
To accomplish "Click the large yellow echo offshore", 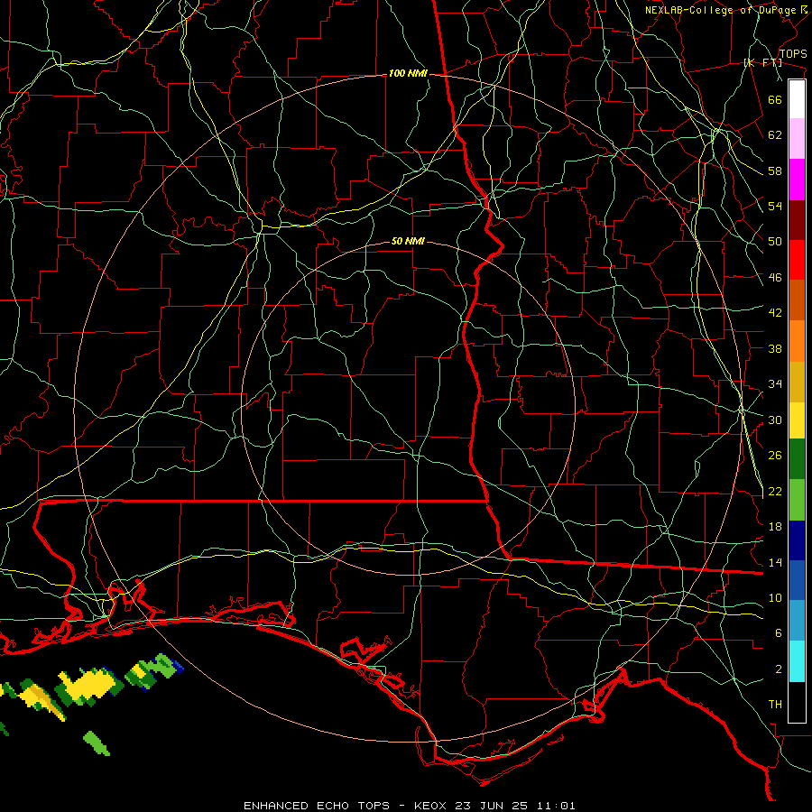I will (x=90, y=685).
